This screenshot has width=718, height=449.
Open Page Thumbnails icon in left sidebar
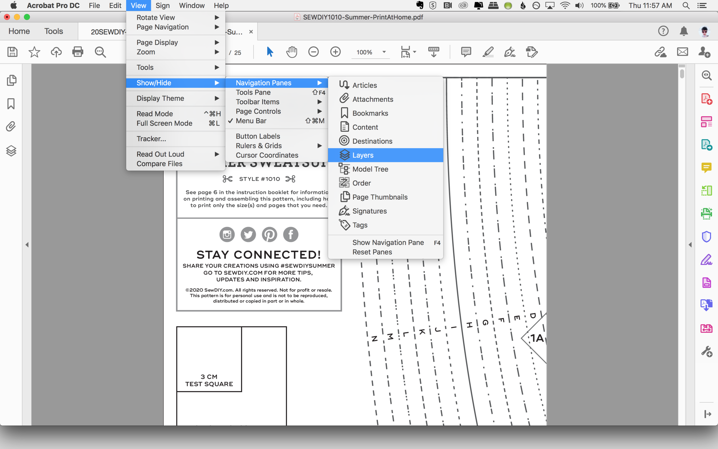pyautogui.click(x=11, y=80)
